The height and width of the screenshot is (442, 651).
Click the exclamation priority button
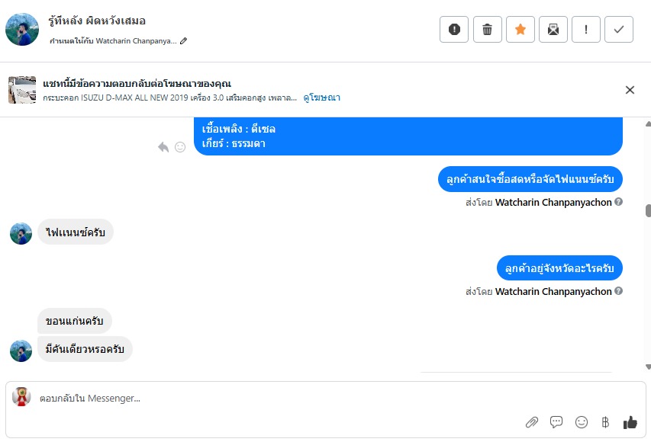[x=586, y=30]
